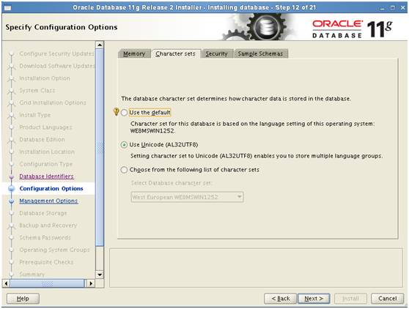The height and width of the screenshot is (309, 409).
Task: Switch to the Sample Schemas tab
Action: pyautogui.click(x=260, y=53)
